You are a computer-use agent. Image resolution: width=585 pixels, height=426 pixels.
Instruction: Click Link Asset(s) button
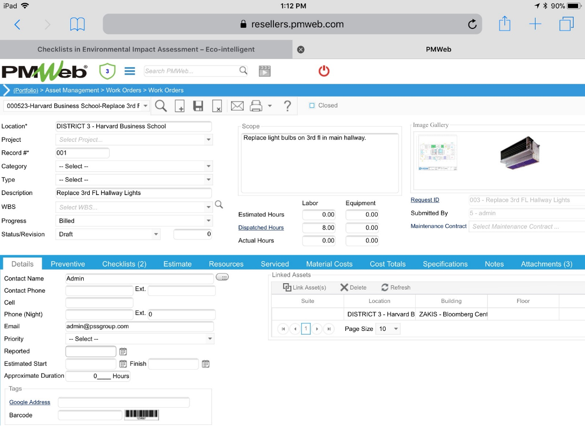(x=305, y=287)
